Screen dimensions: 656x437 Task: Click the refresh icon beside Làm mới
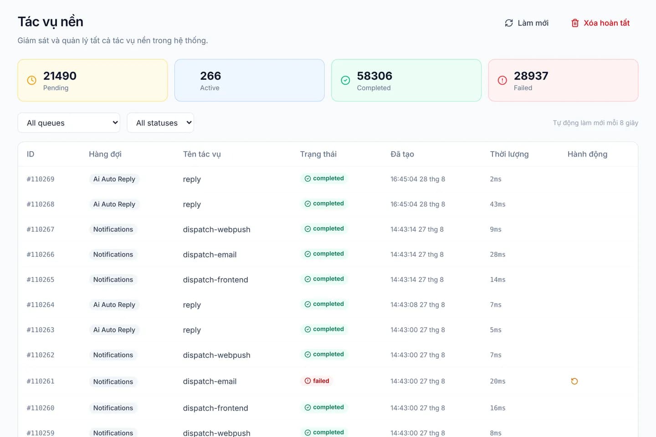tap(509, 23)
